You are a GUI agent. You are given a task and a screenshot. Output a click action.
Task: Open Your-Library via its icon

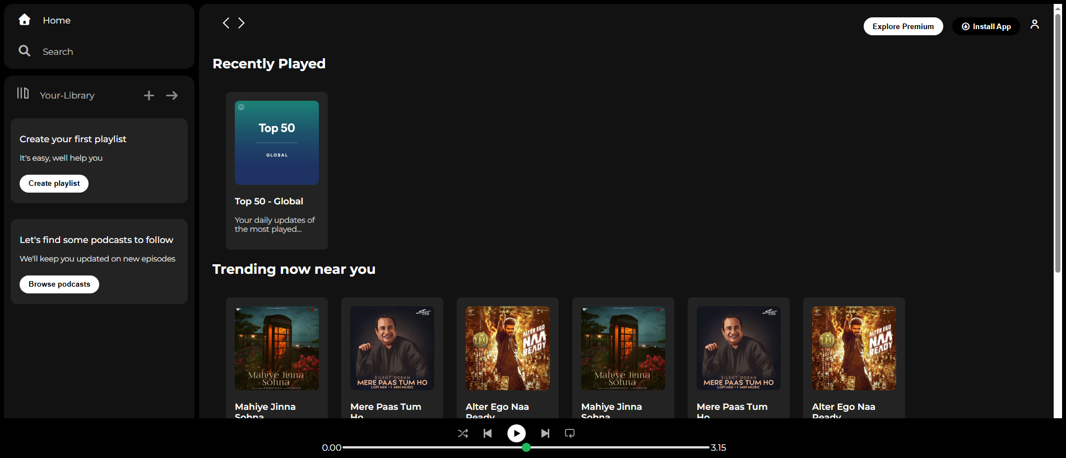pyautogui.click(x=23, y=93)
